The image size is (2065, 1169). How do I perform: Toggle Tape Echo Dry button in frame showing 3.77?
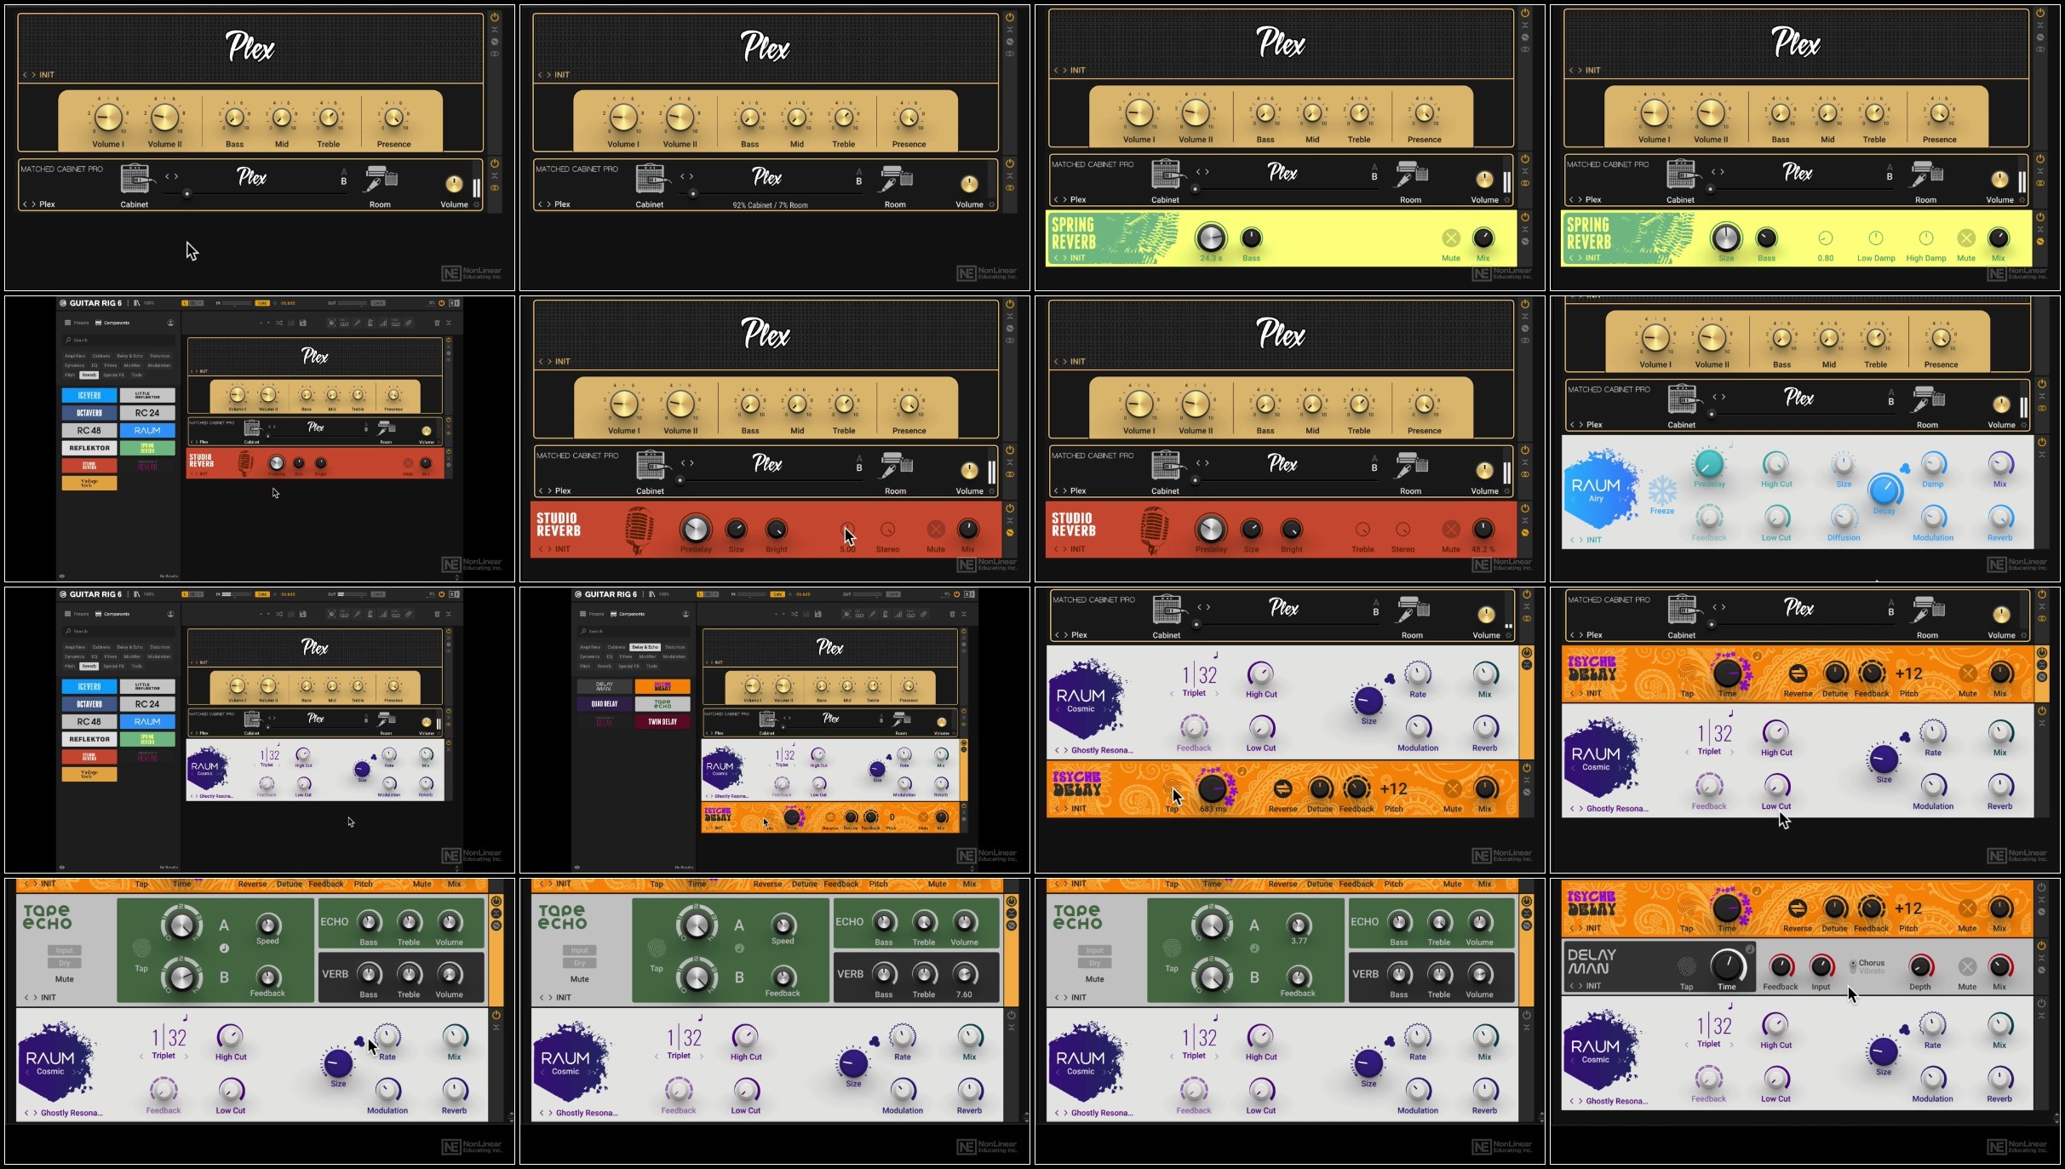[x=1095, y=963]
